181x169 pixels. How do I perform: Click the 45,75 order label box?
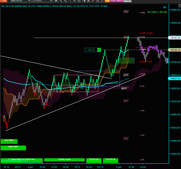pos(91,50)
